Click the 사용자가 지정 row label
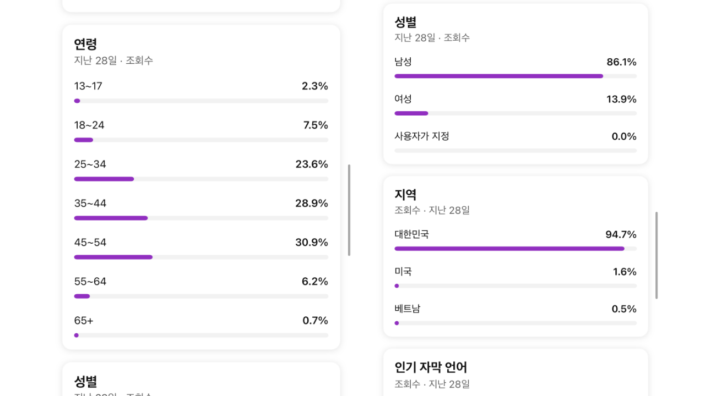This screenshot has height=396, width=705. click(x=422, y=136)
